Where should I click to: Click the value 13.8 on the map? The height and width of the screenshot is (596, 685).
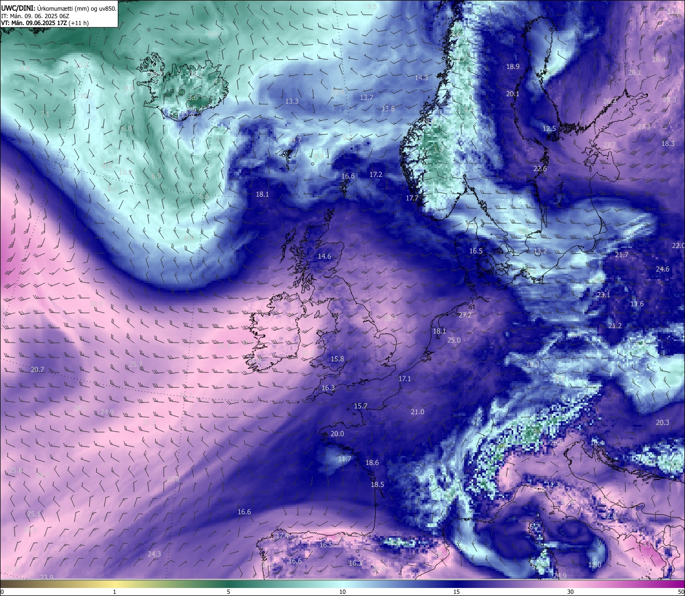(388, 109)
